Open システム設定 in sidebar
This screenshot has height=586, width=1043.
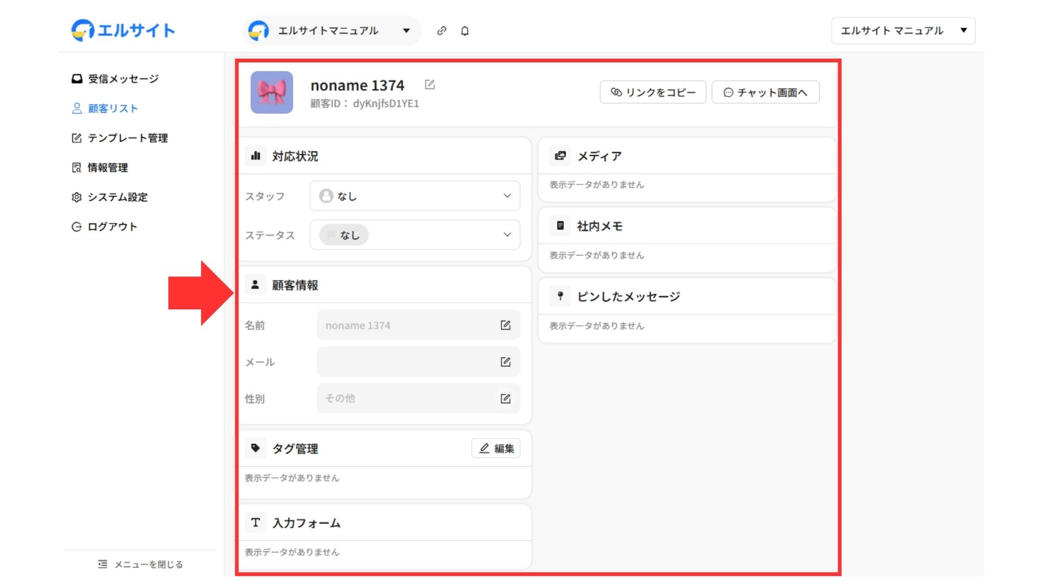(117, 198)
